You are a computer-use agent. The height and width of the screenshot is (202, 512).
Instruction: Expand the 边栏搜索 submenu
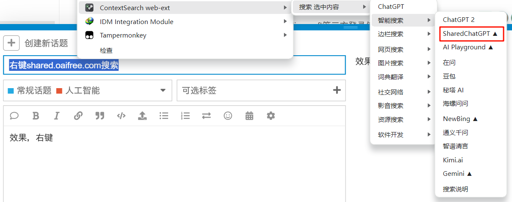(x=402, y=34)
